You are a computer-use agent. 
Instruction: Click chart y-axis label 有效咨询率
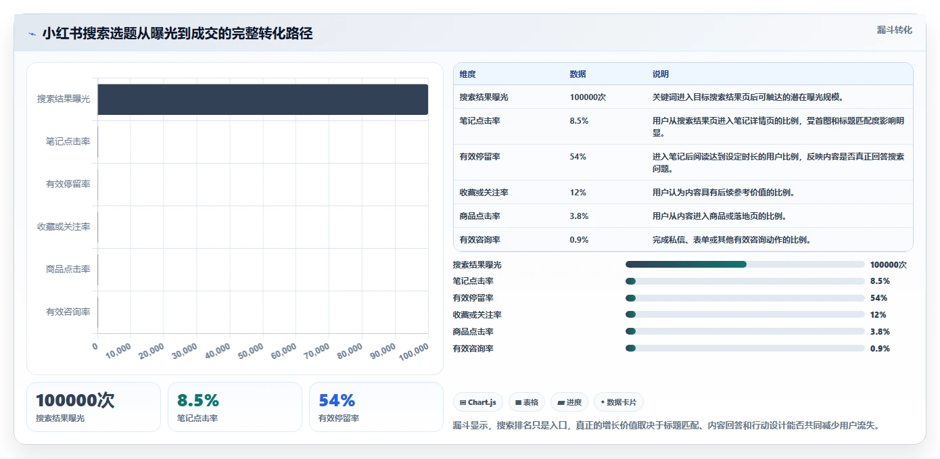click(x=68, y=312)
